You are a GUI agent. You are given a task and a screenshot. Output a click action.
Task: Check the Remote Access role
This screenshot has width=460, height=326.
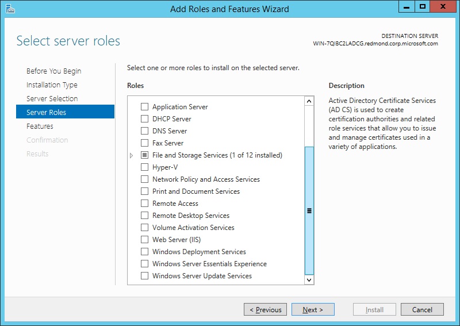tap(145, 203)
